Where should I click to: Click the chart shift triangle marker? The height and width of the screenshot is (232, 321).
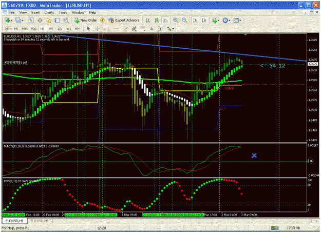tap(246, 34)
